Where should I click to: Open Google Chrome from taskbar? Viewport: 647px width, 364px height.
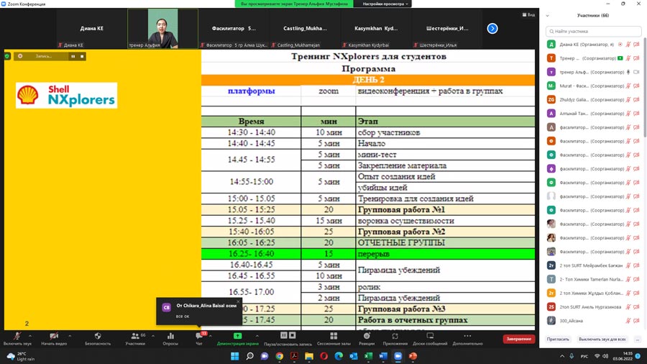tap(280, 356)
